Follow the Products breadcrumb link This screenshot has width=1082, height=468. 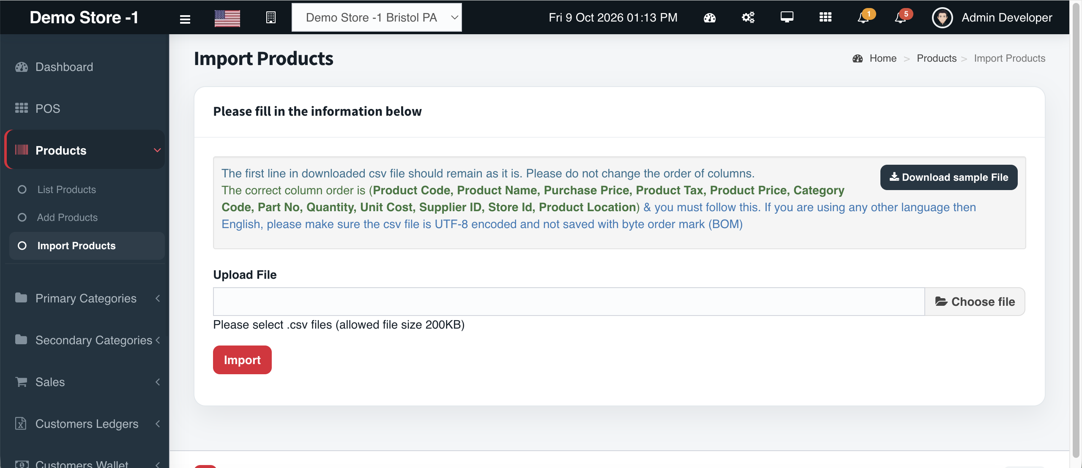point(937,58)
